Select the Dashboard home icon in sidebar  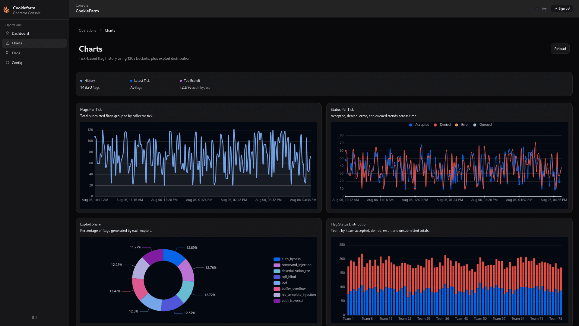pos(8,34)
